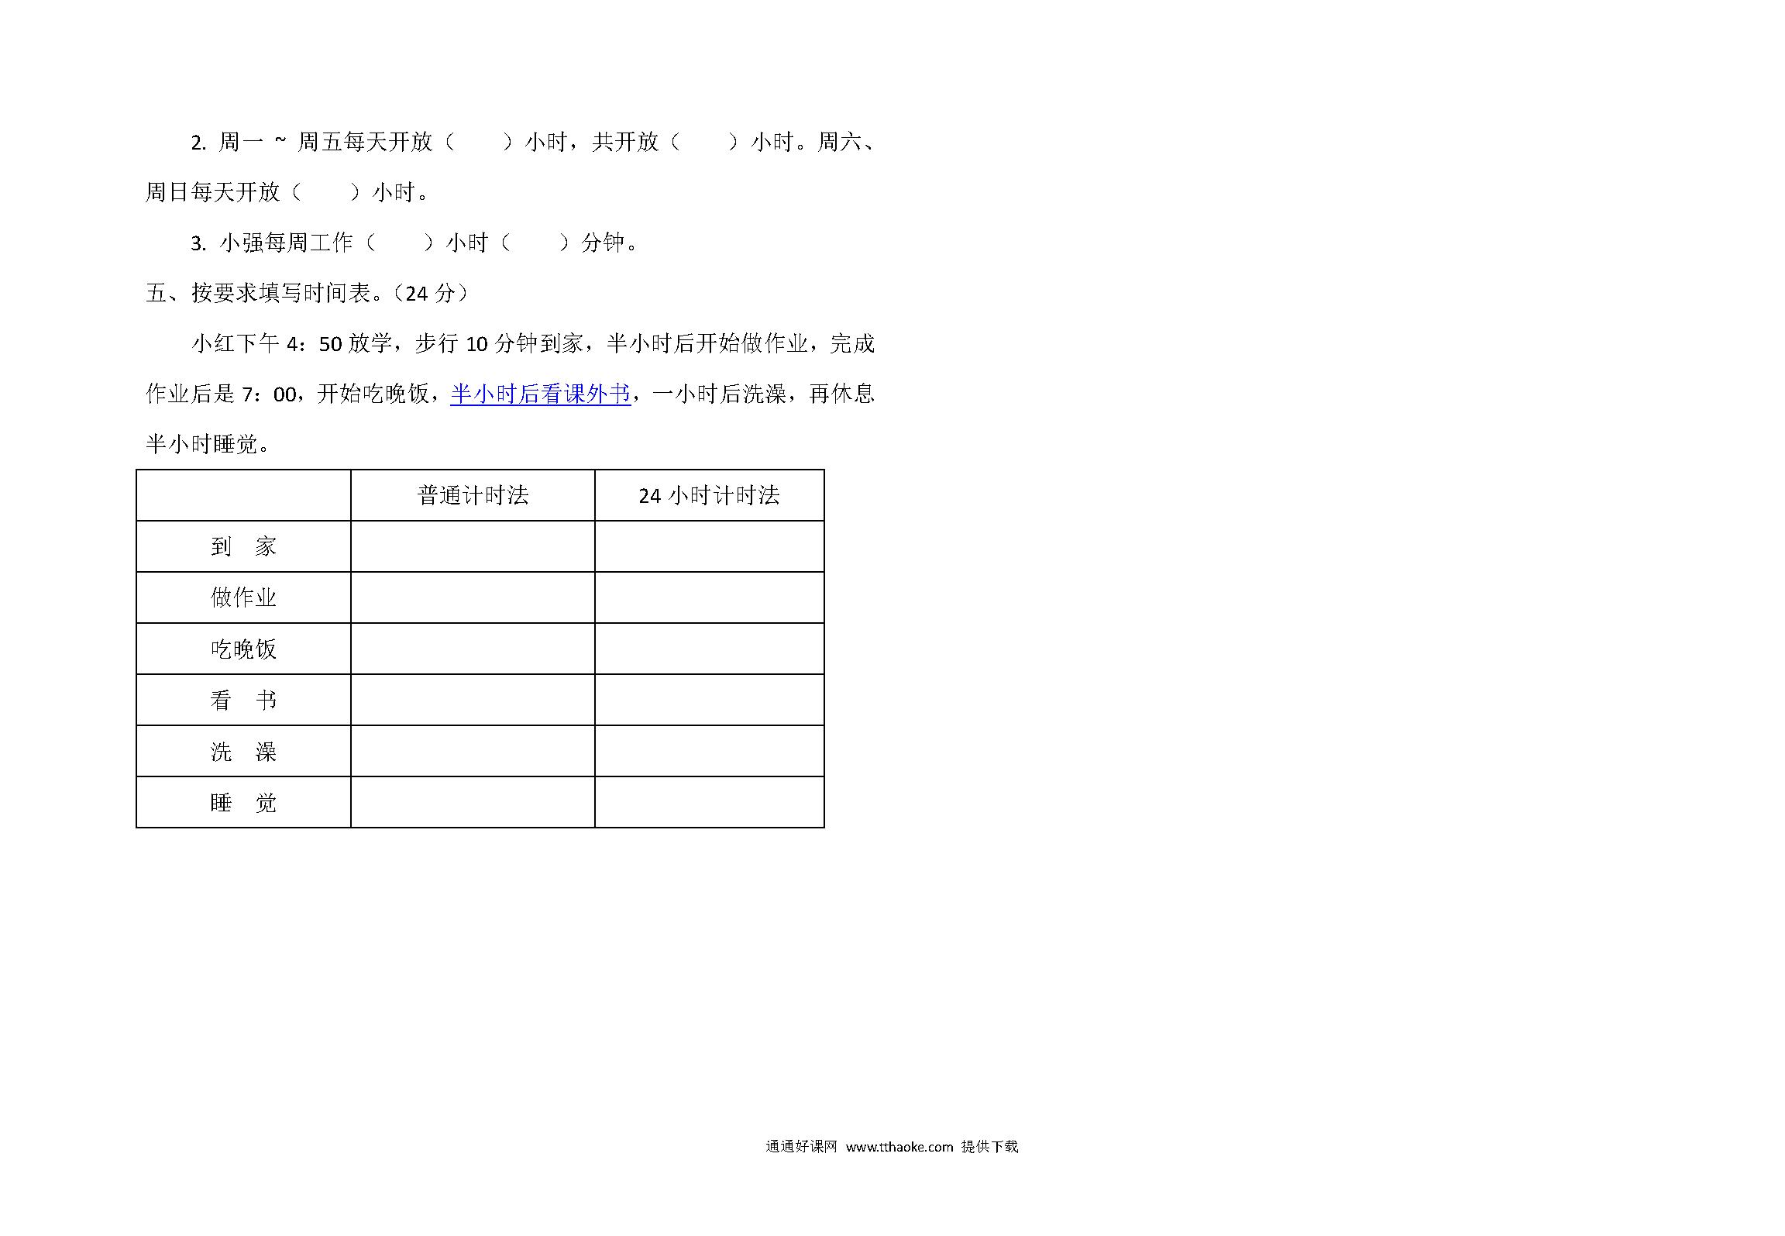Viewport: 1785px width, 1236px height.
Task: Select the 睡觉 row label
Action: point(243,802)
